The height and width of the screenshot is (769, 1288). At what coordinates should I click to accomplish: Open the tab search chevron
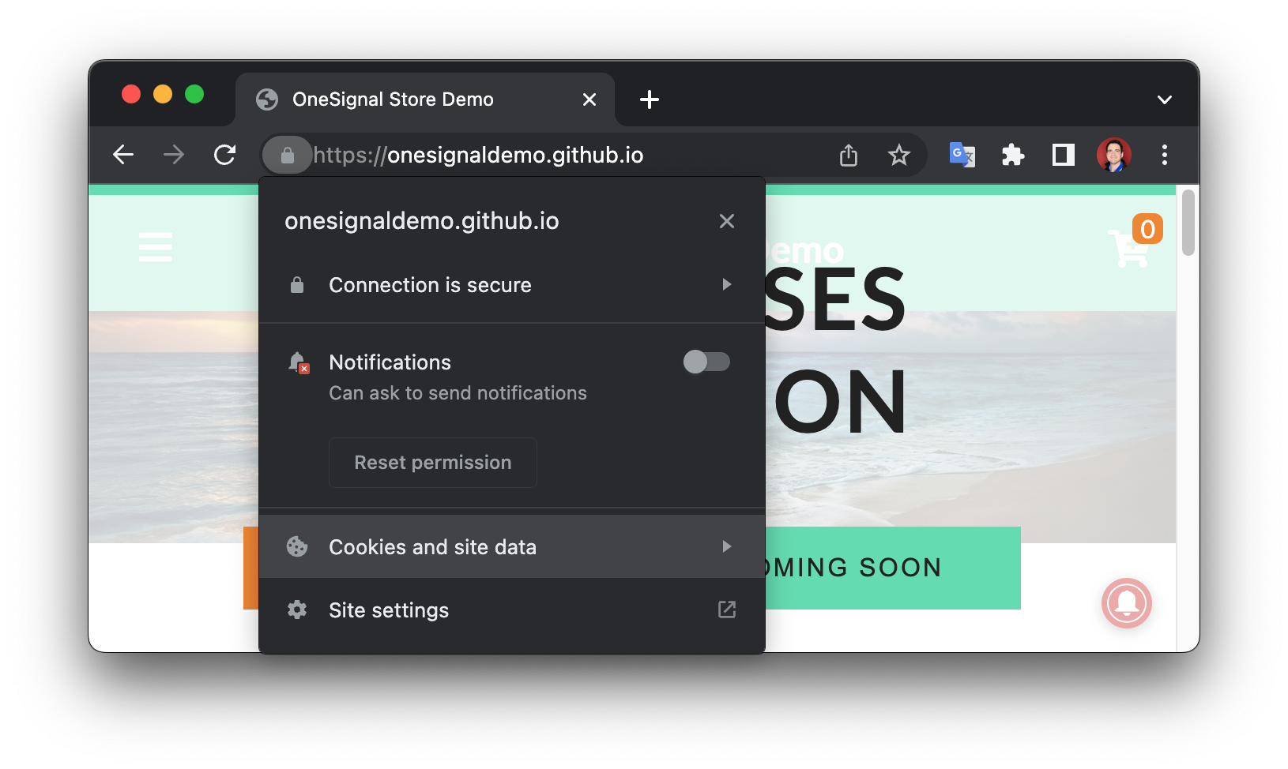pyautogui.click(x=1165, y=99)
